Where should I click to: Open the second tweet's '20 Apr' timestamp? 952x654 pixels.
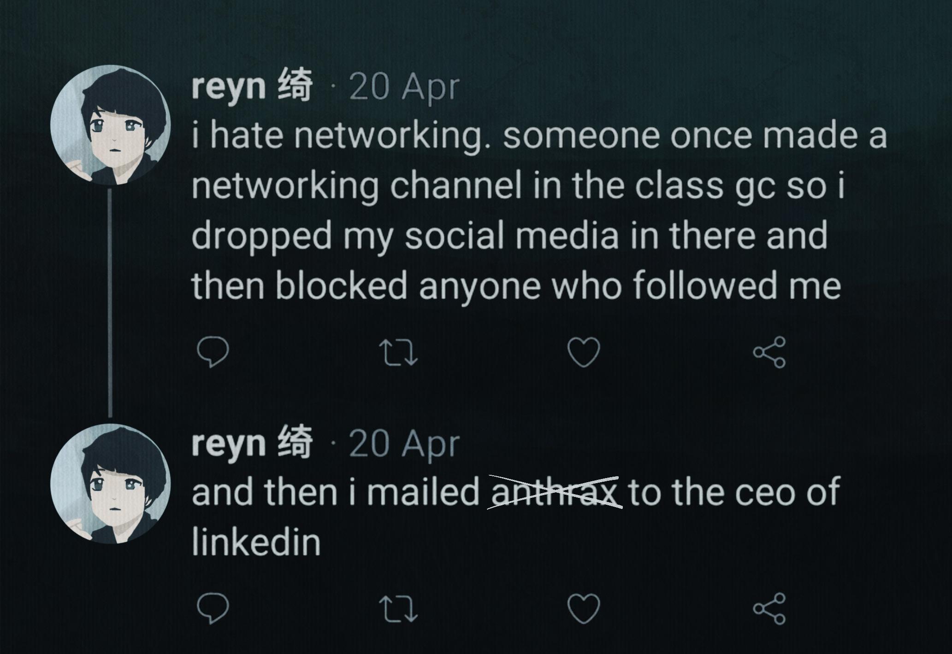(x=404, y=444)
